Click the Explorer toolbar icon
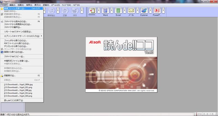The image size is (218, 116). coord(144,11)
